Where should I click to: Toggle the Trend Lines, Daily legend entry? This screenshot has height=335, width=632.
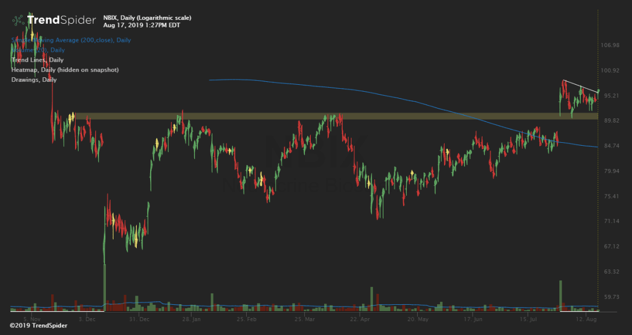pos(37,60)
